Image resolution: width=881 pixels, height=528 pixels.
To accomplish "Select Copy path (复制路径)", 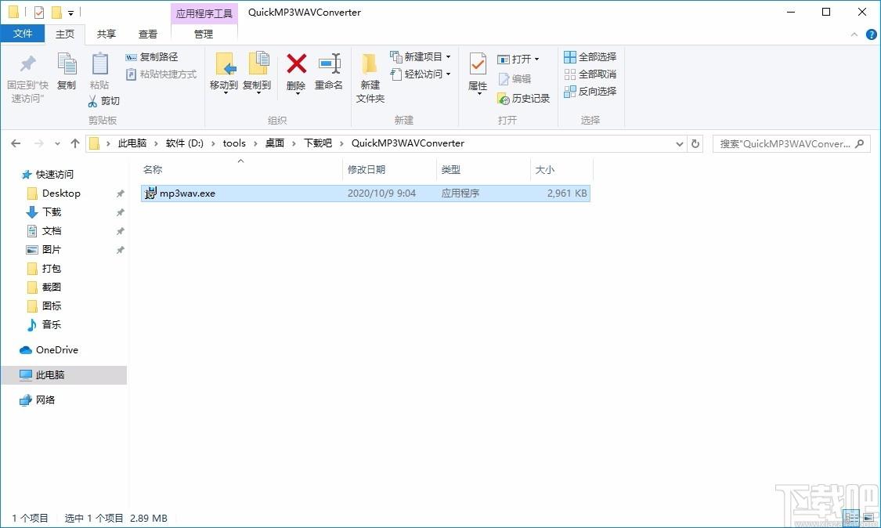I will (152, 56).
